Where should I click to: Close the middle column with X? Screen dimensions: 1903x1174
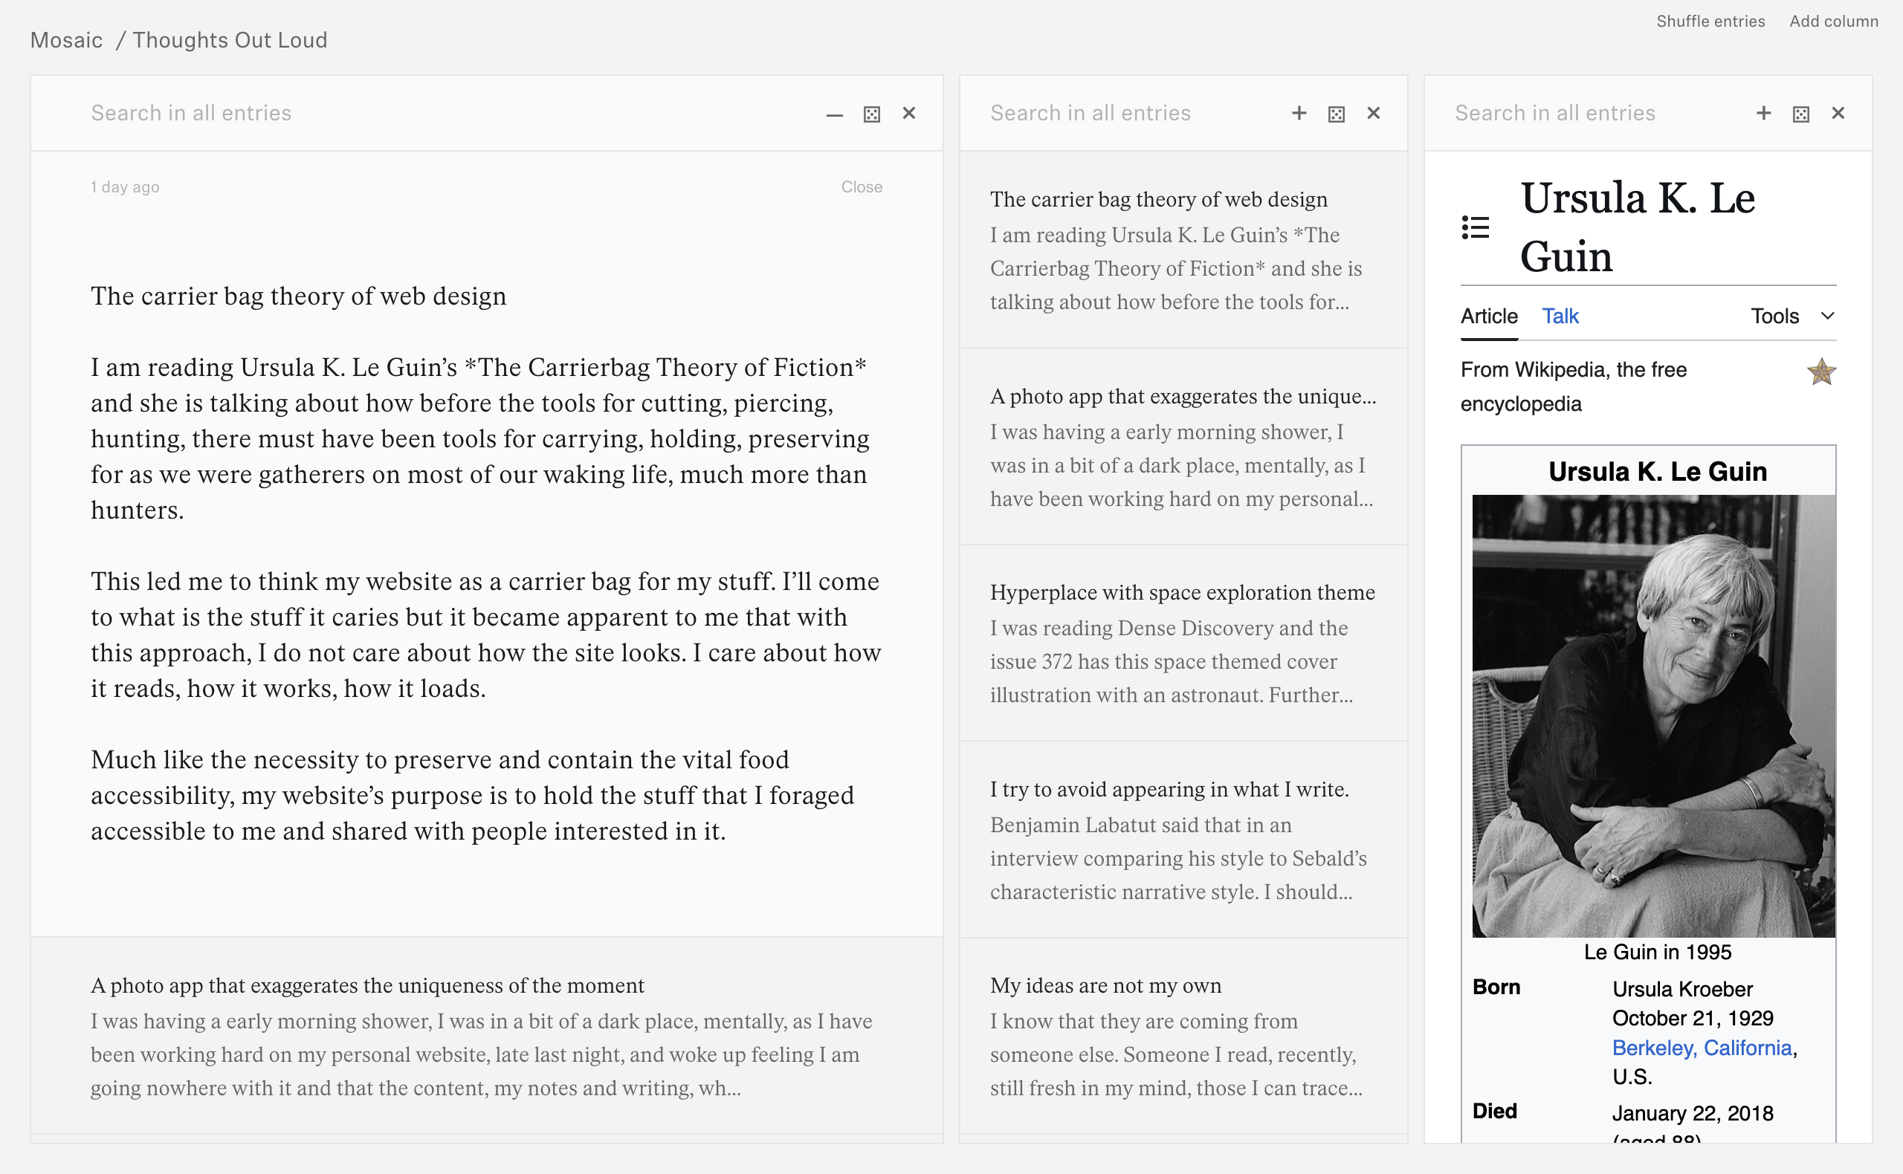pyautogui.click(x=1373, y=114)
